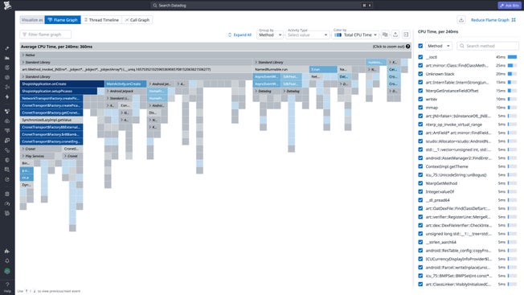The height and width of the screenshot is (295, 524).
Task: Open the notifications bell in the sidebar
Action: point(7,260)
